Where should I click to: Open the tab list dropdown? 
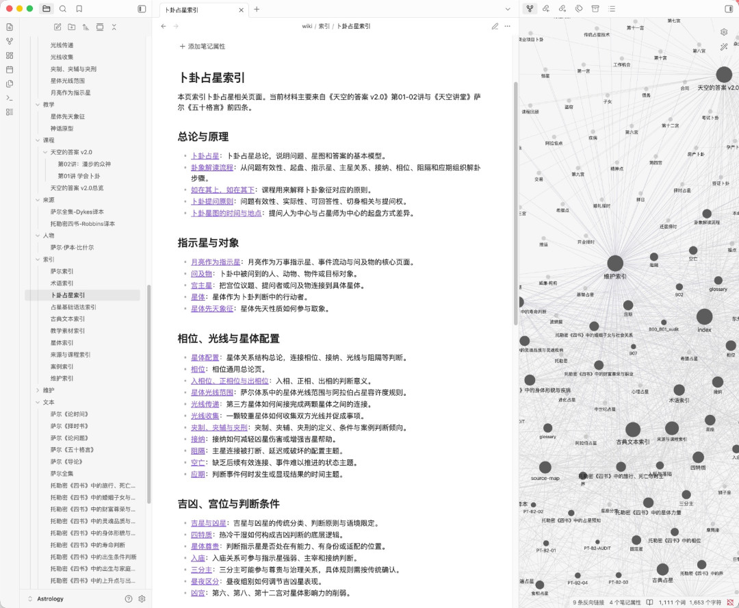pos(508,9)
